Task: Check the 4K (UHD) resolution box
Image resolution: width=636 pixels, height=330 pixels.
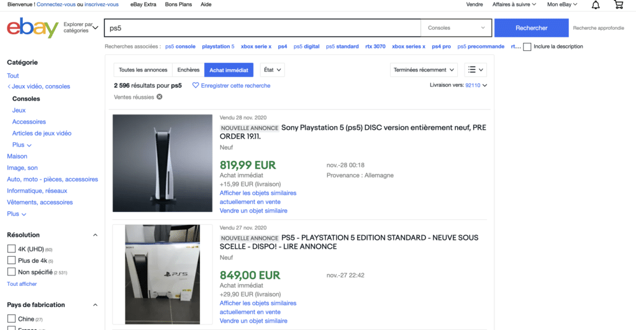Action: (11, 249)
